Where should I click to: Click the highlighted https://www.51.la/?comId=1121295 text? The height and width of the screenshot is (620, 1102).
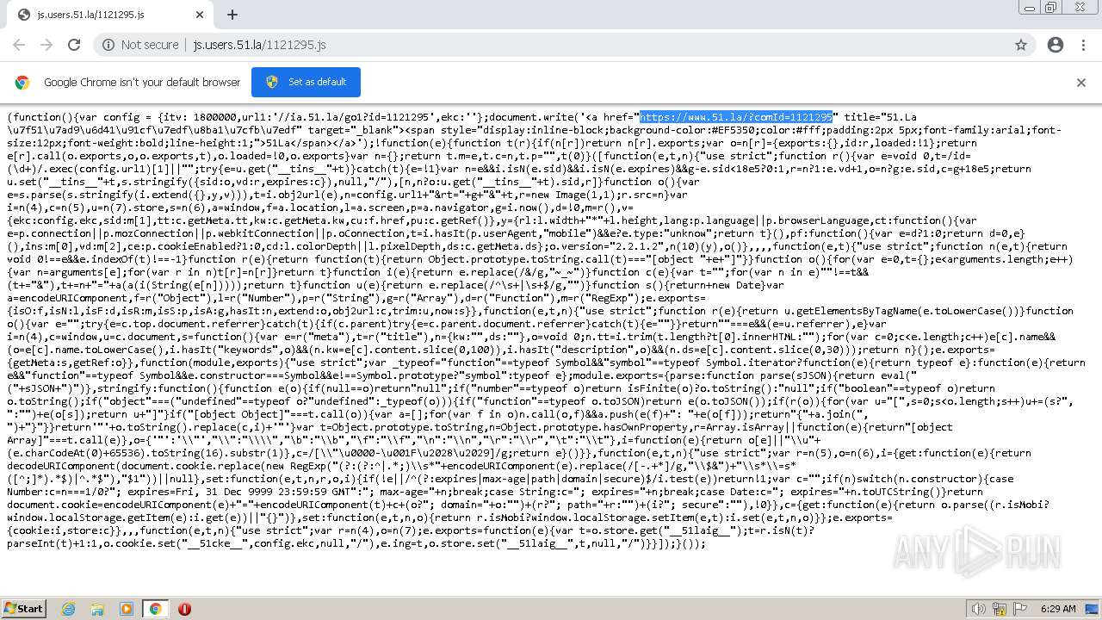tap(736, 117)
